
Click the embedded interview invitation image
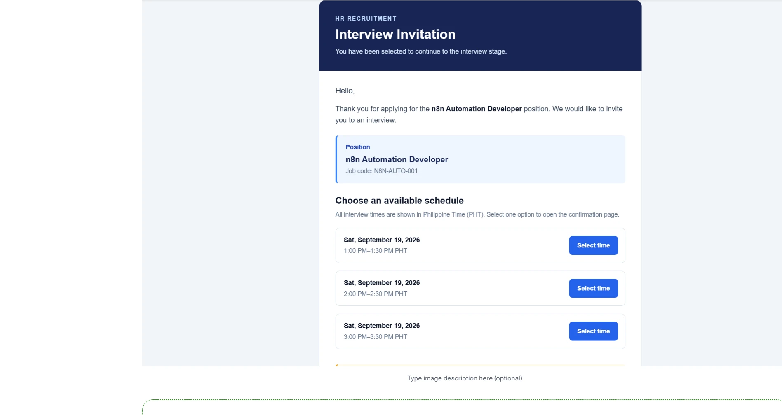pos(462,183)
